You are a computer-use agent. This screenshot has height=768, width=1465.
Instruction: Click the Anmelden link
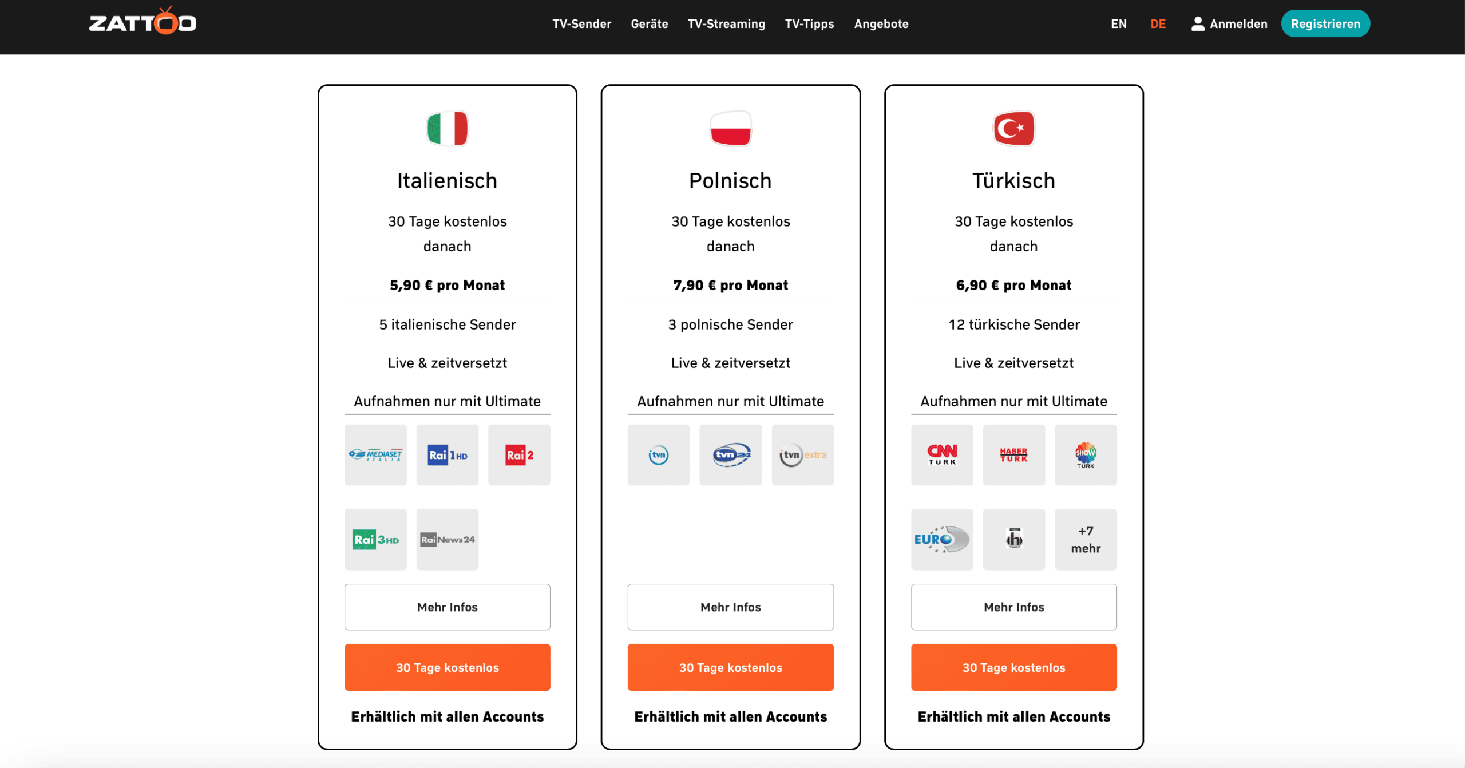tap(1238, 24)
